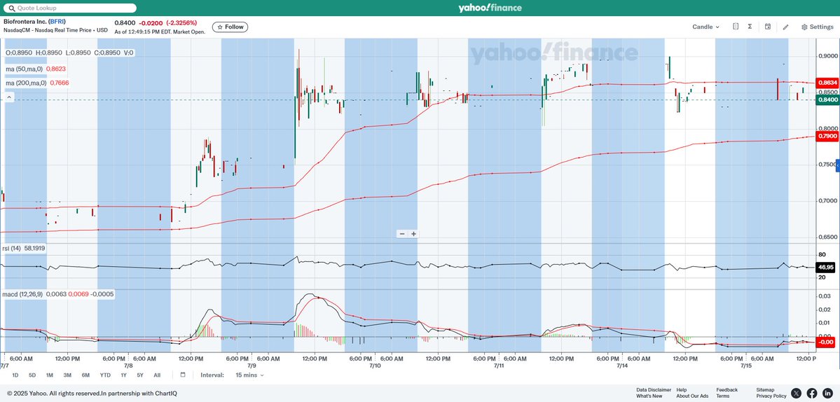The height and width of the screenshot is (402, 840).
Task: Click the 46.95 RSI value label
Action: [x=825, y=267]
